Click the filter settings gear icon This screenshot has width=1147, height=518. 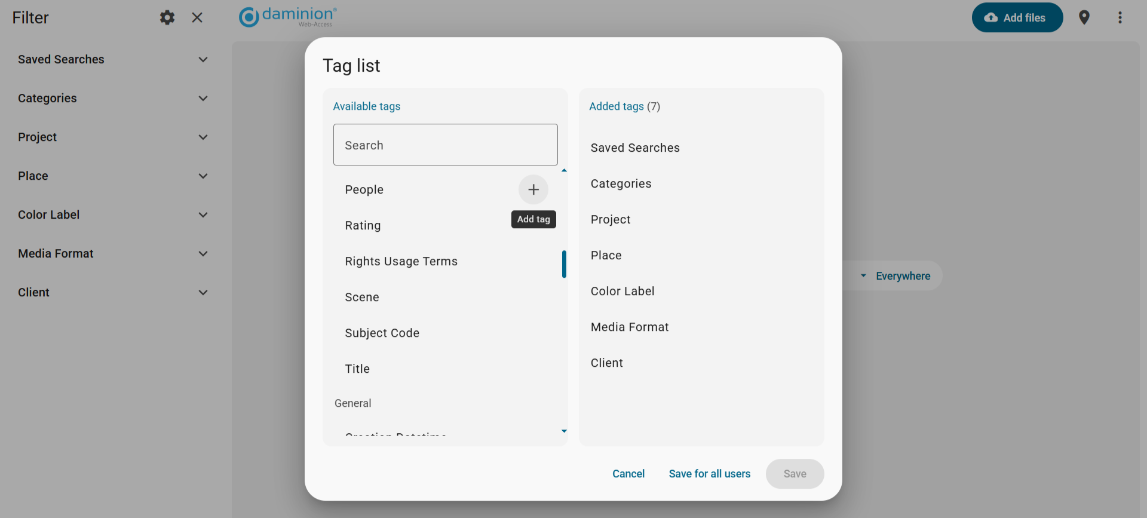point(167,17)
